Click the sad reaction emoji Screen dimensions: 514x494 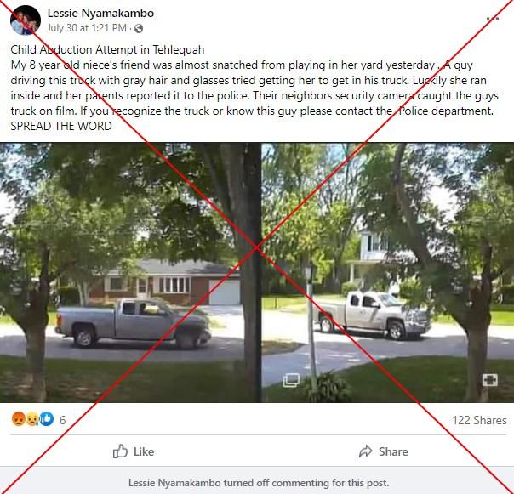32,419
